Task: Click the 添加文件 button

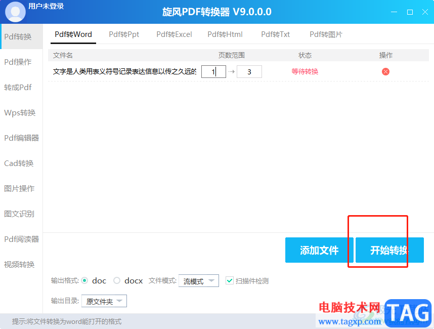Action: (x=319, y=250)
